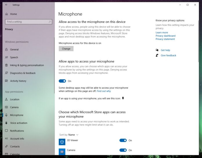Image resolution: width=202 pixels, height=158 pixels.
Task: Click the Account info icon
Action: click(6, 139)
